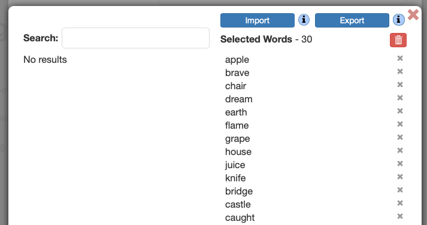Remove the word dream
The width and height of the screenshot is (427, 225).
(x=400, y=98)
